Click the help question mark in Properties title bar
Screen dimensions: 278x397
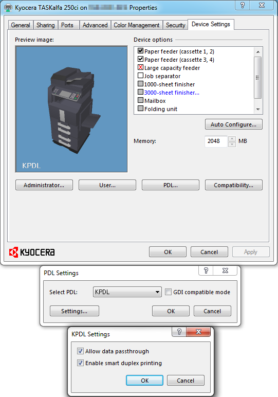(243, 5)
